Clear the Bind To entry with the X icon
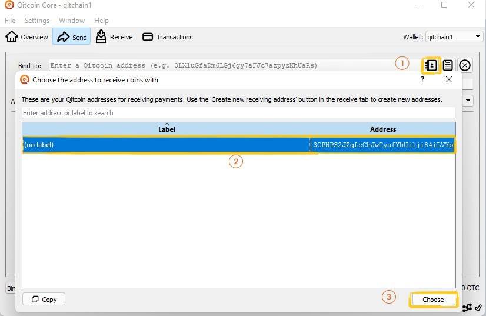Viewport: 486px width, 316px height. pyautogui.click(x=465, y=65)
